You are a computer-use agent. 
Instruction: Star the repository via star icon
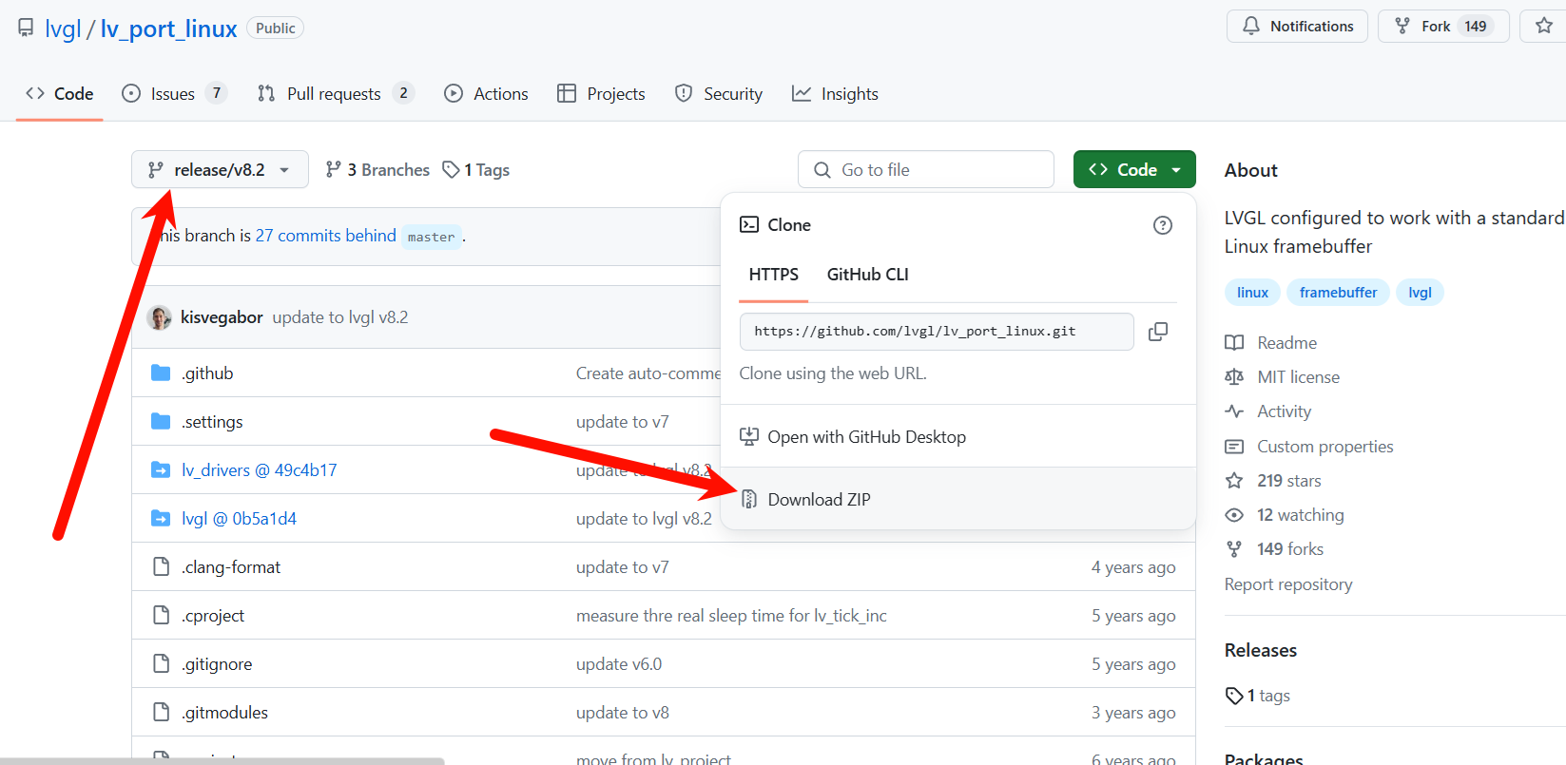tap(1544, 27)
